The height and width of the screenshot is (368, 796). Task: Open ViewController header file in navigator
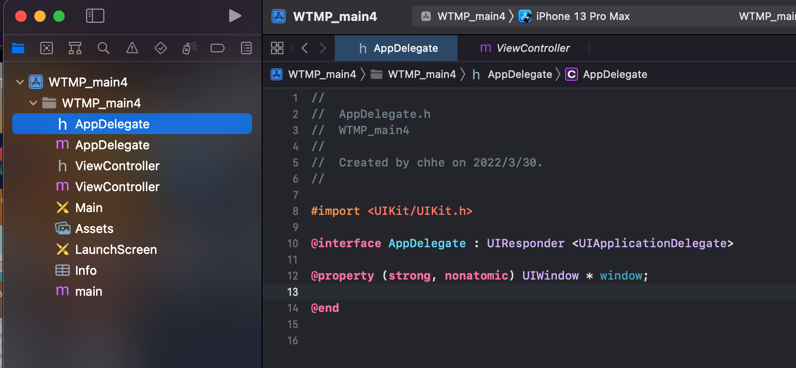point(132,165)
